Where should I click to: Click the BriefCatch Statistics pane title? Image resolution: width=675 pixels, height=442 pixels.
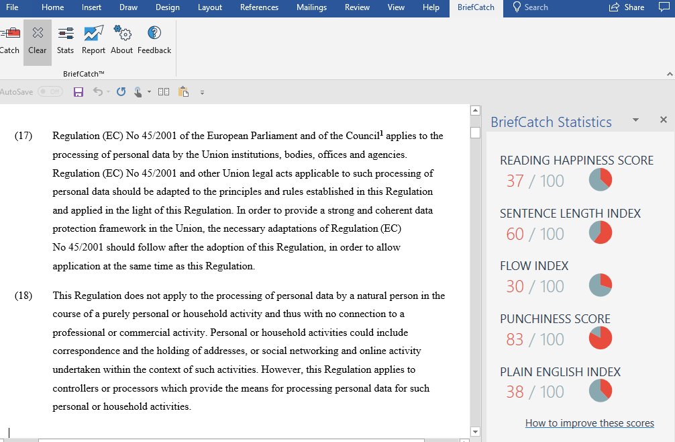pyautogui.click(x=551, y=122)
